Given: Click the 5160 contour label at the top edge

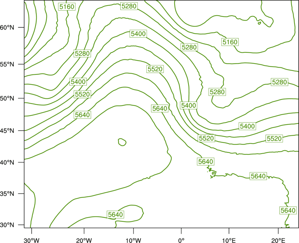Looking at the screenshot, I should coord(67,7).
